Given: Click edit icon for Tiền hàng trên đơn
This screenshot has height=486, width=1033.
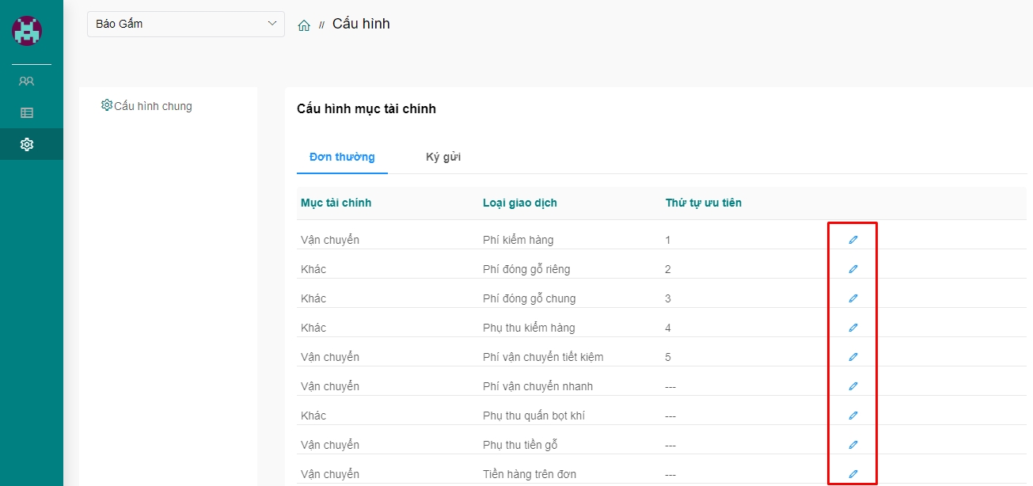Looking at the screenshot, I should (853, 474).
